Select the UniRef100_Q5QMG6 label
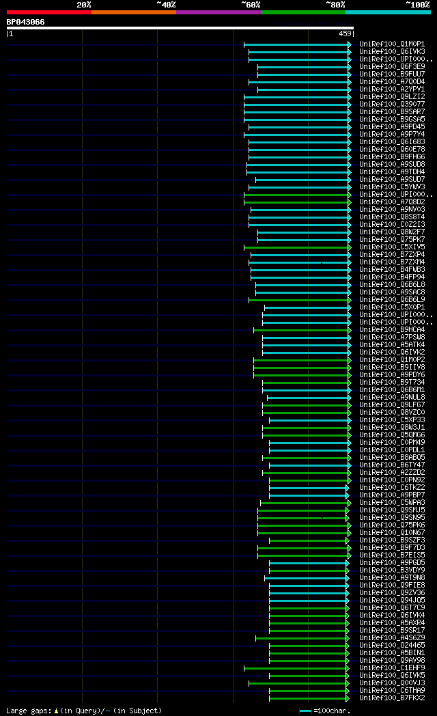The height and width of the screenshot is (716, 437). (x=392, y=435)
